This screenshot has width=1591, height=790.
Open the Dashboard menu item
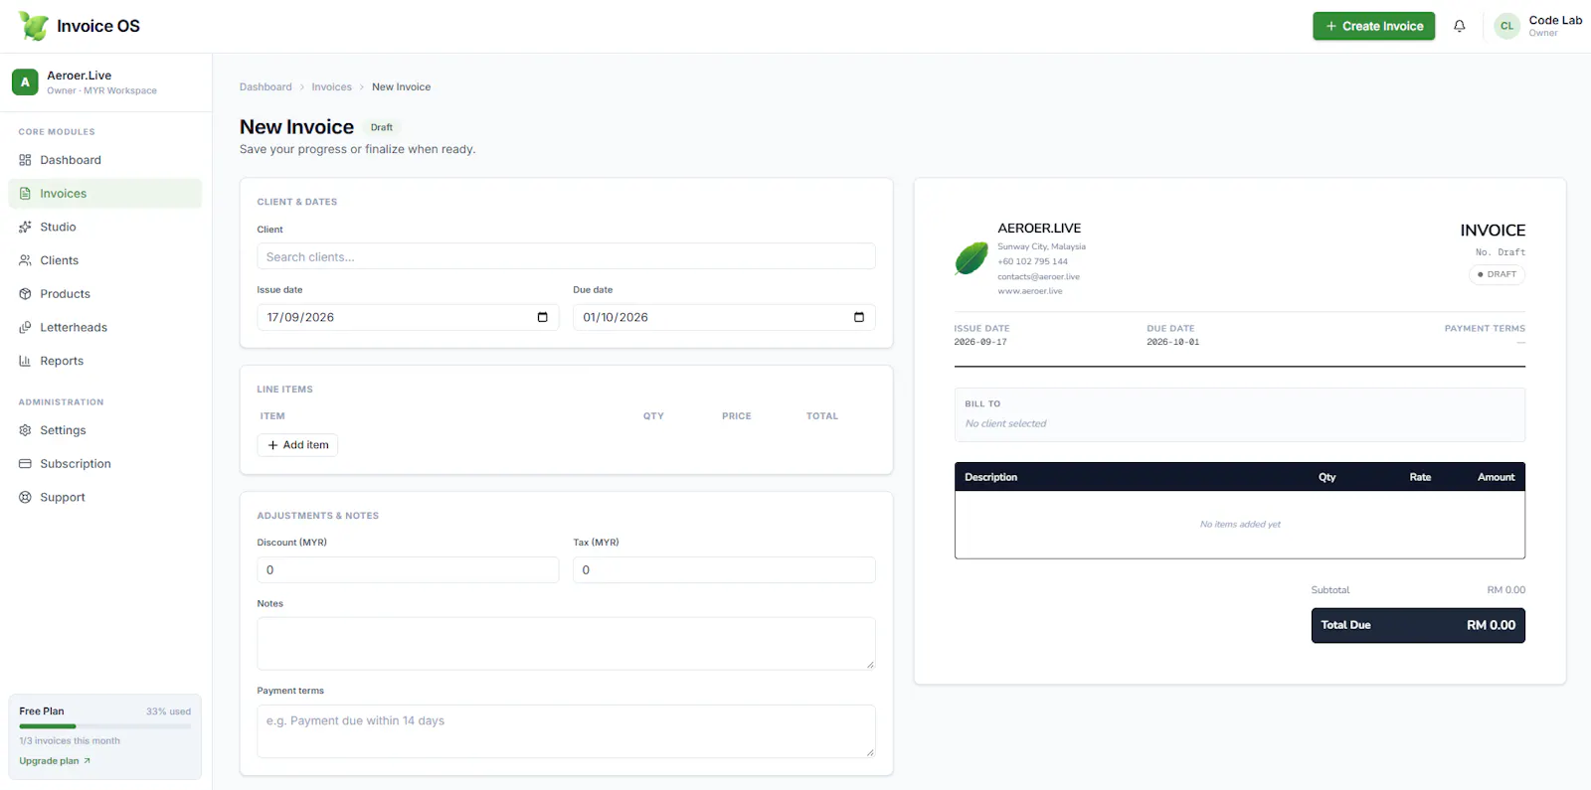[104, 160]
